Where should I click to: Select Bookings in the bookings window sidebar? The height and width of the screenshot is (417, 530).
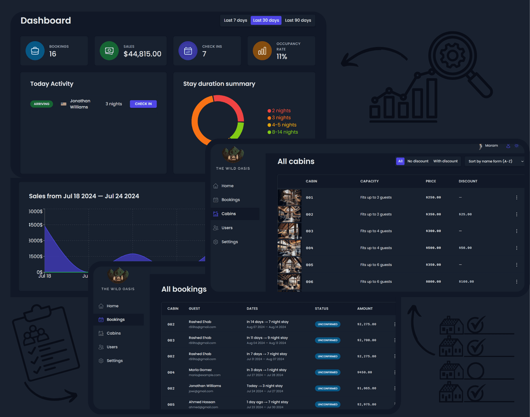(x=119, y=319)
